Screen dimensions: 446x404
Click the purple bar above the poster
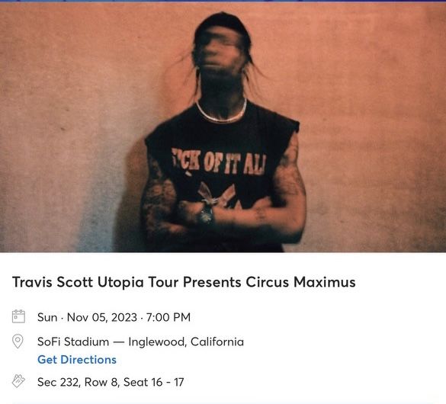coord(223,1)
